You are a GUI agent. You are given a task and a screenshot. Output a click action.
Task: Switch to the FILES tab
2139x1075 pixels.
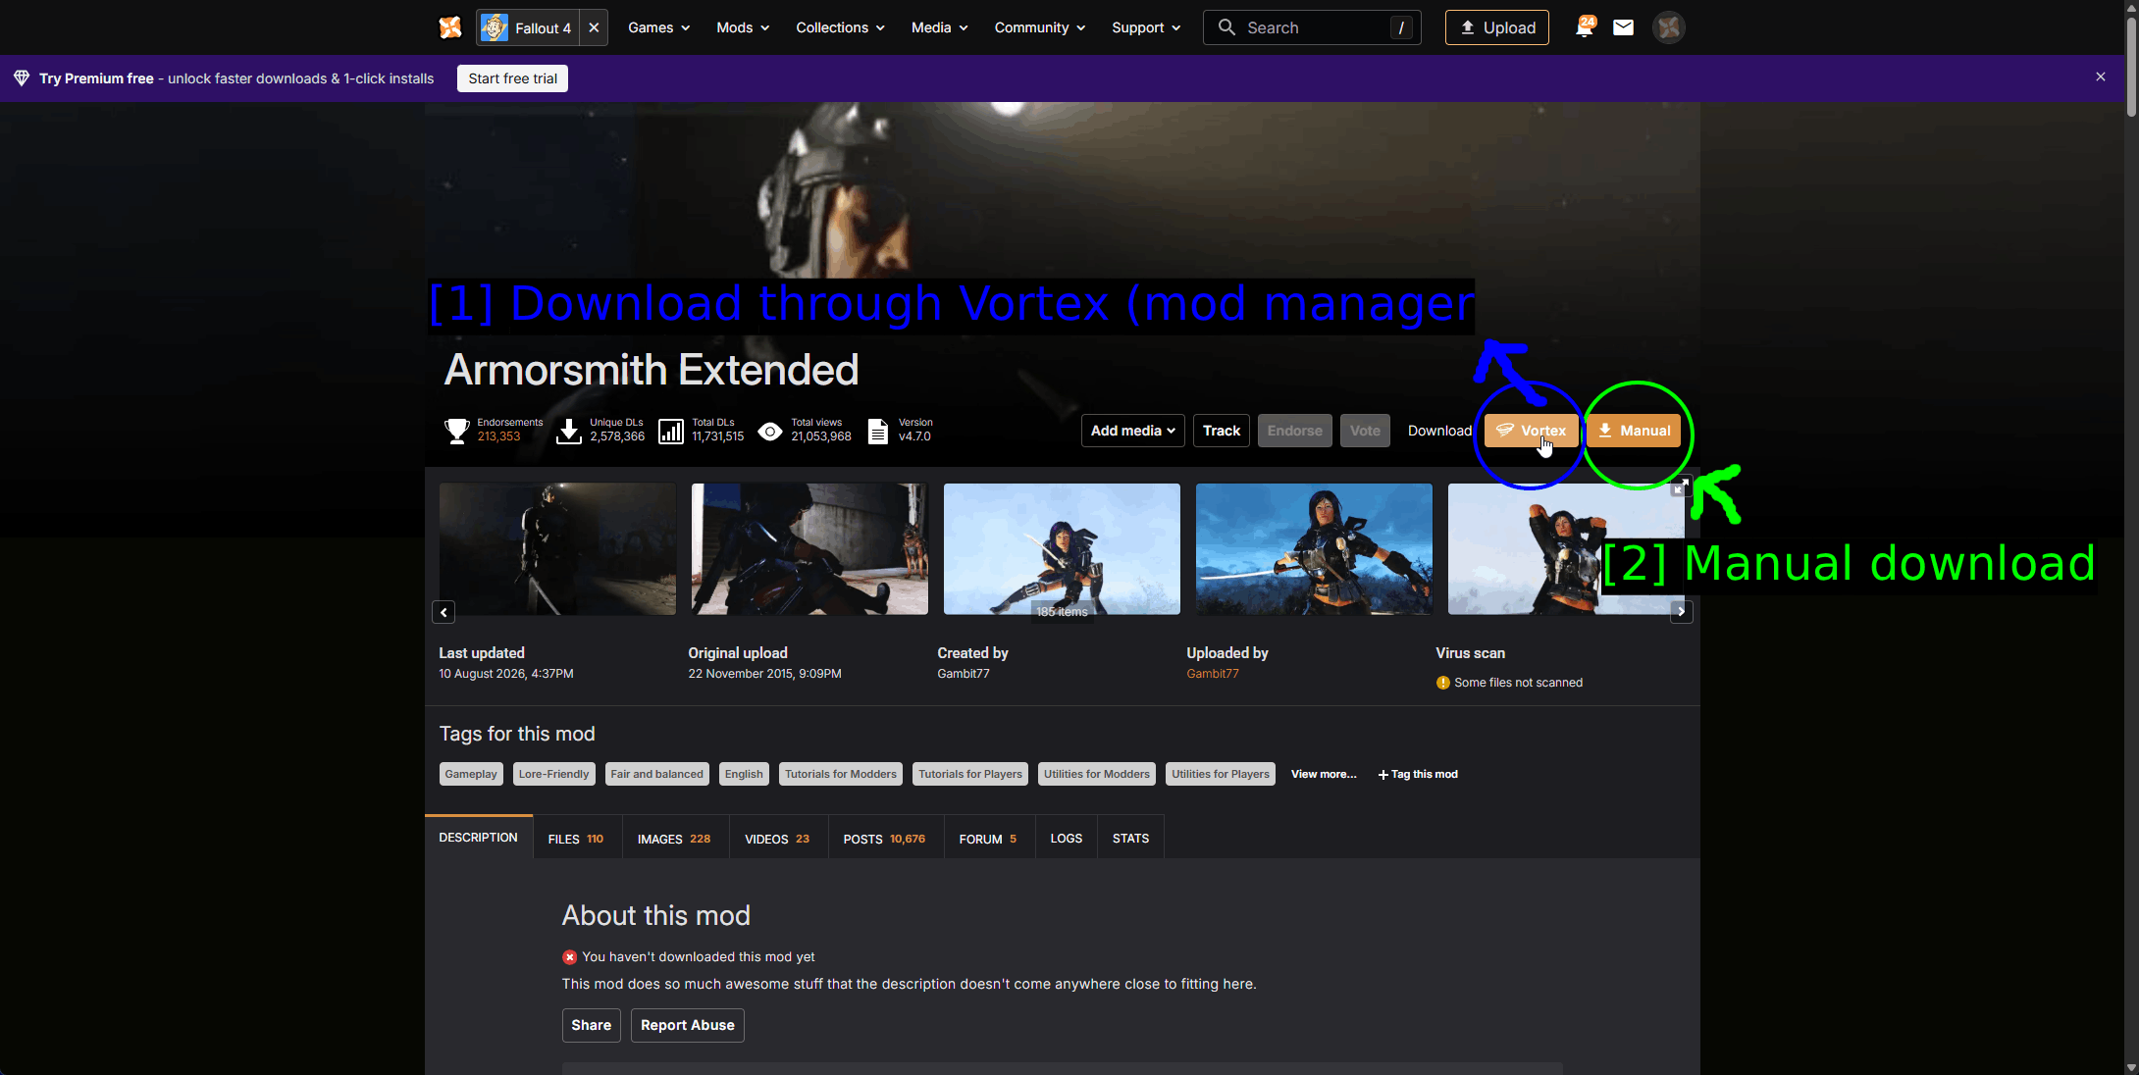[x=576, y=839]
